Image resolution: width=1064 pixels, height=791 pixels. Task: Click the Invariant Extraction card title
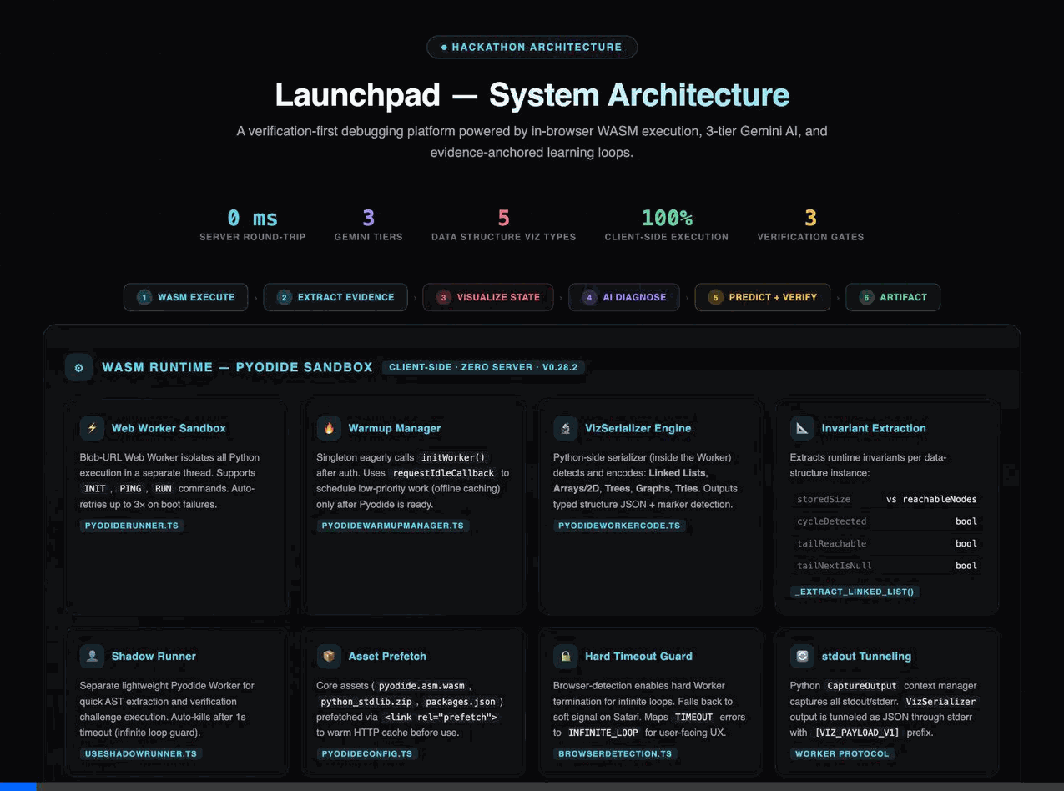[x=874, y=428]
